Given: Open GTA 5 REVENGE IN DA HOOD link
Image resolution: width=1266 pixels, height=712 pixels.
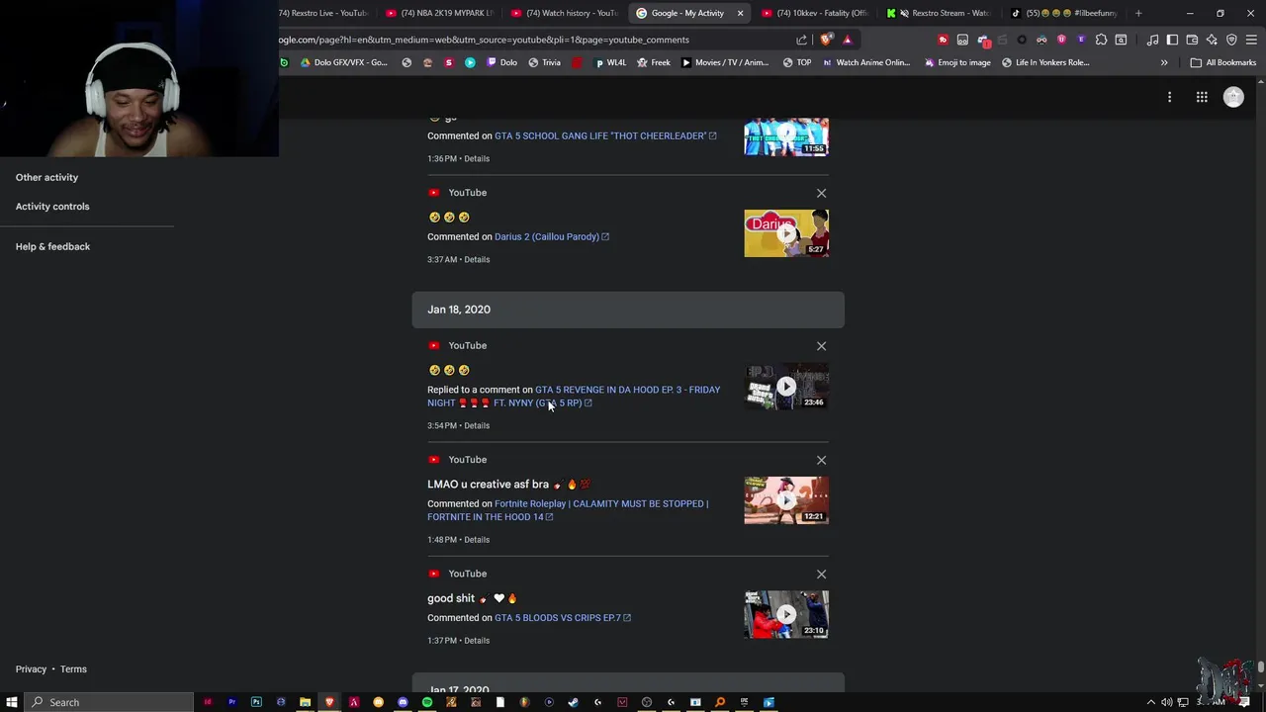Looking at the screenshot, I should pos(574,396).
